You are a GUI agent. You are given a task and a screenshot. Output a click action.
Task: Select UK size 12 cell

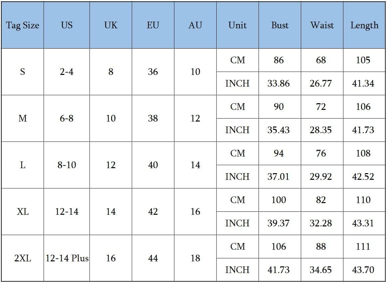[x=110, y=165]
